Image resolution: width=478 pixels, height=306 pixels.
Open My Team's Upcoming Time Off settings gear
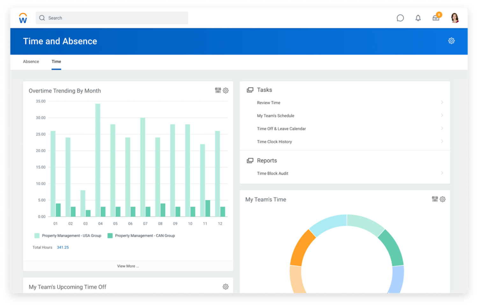(226, 287)
